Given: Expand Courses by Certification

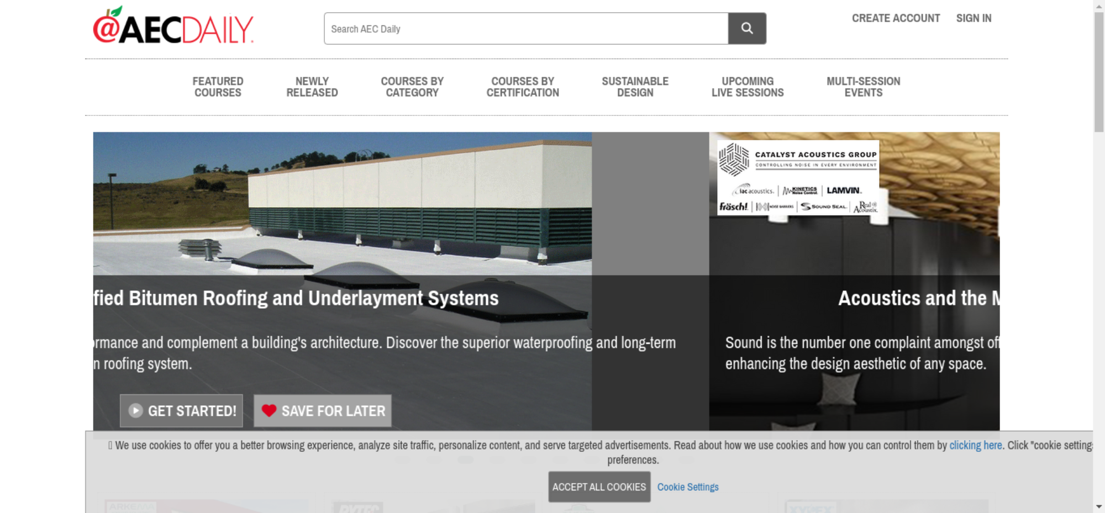Looking at the screenshot, I should [523, 87].
